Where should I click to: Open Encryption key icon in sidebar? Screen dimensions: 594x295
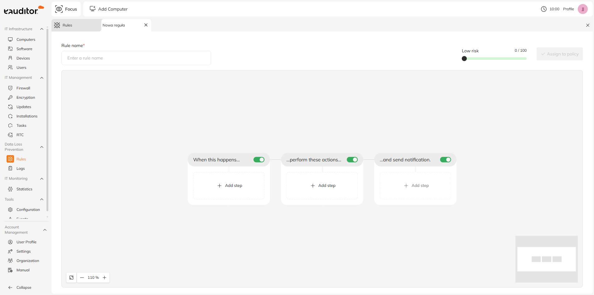point(10,98)
